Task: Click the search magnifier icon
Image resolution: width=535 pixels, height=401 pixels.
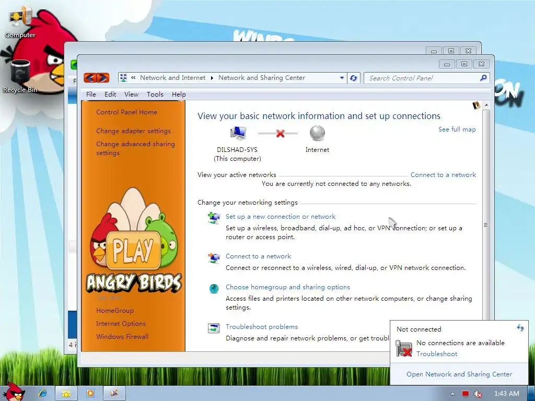Action: click(483, 78)
